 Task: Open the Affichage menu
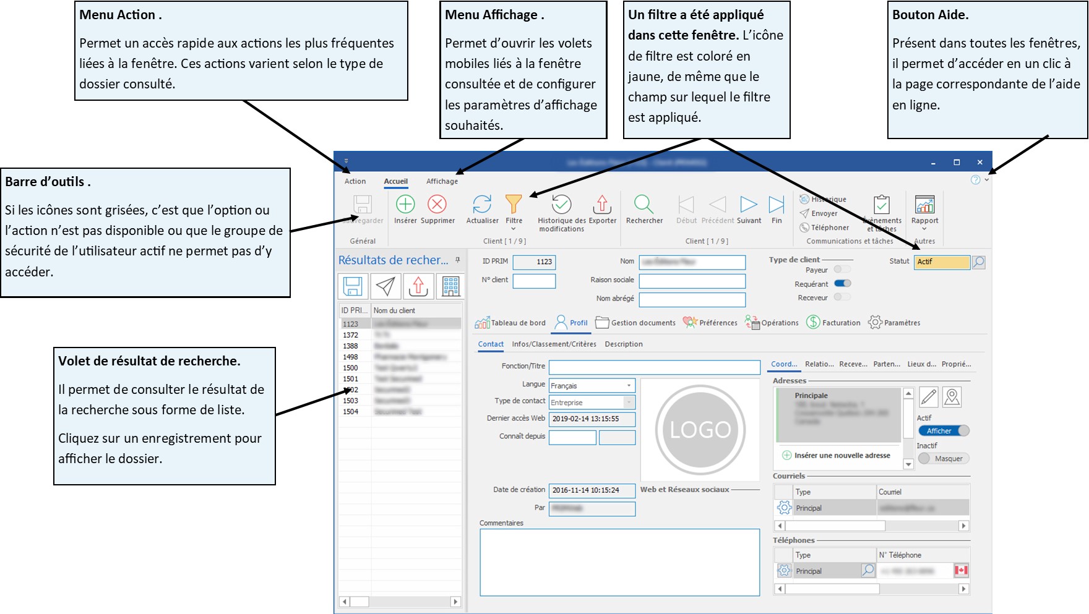click(x=442, y=181)
